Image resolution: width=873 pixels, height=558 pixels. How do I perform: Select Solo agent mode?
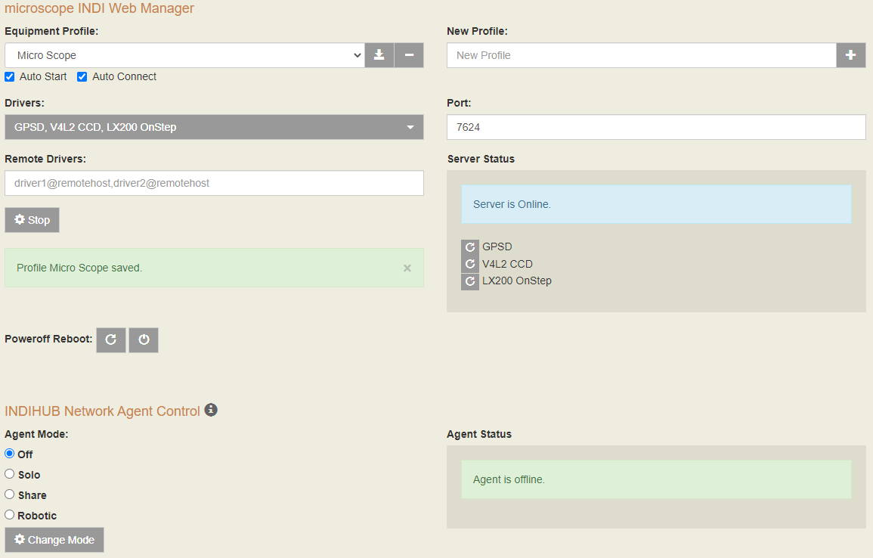tap(10, 474)
